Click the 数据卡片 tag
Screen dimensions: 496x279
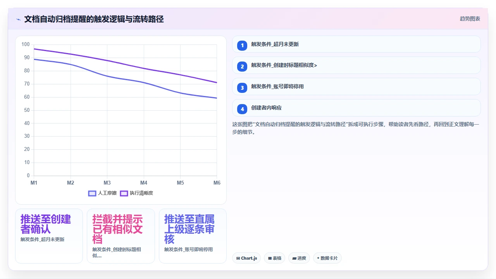tap(327, 258)
